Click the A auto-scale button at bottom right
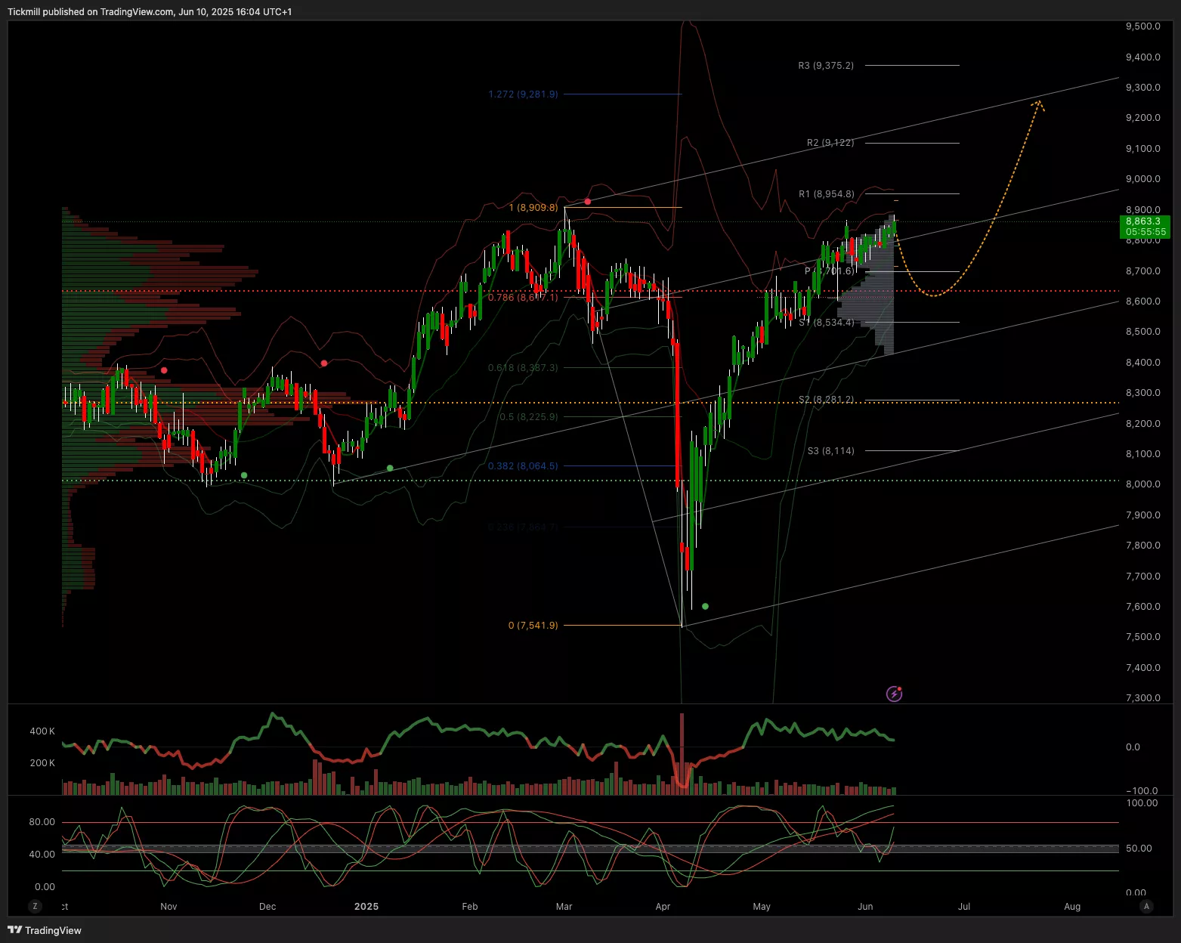This screenshot has height=943, width=1181. (x=1146, y=906)
